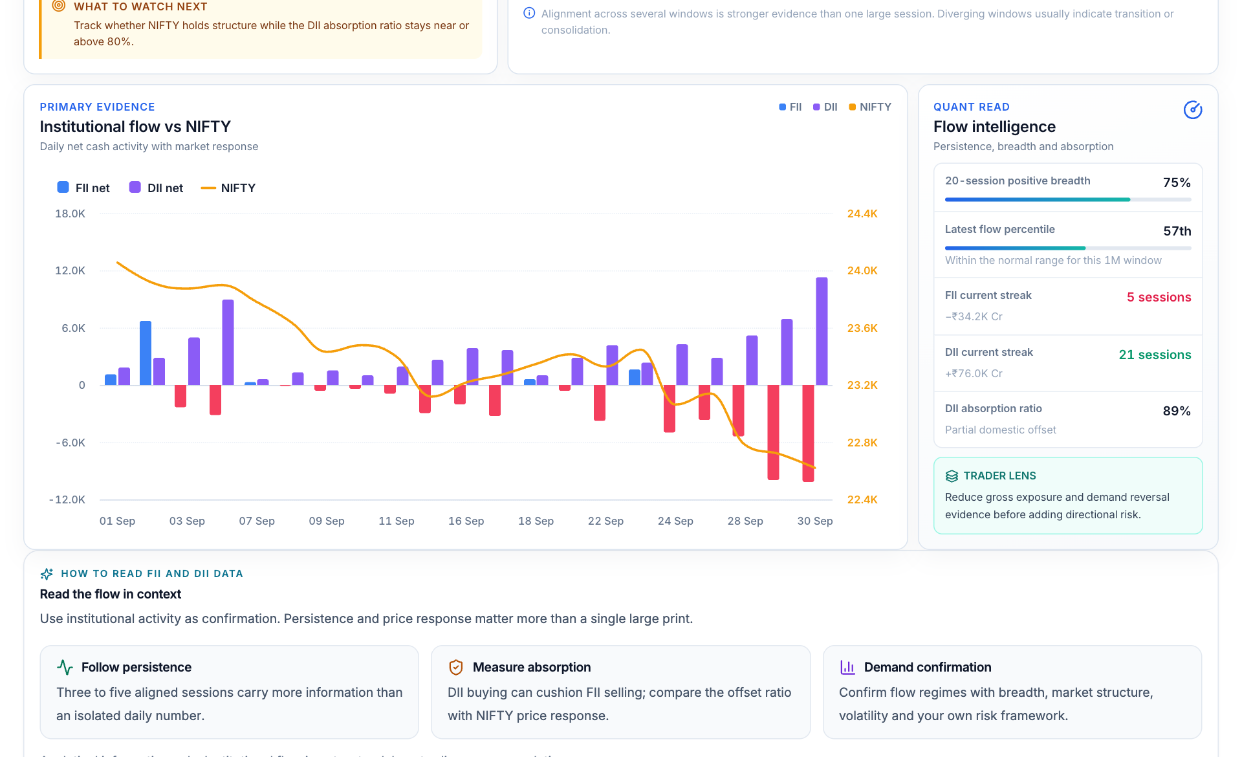Click the 'WHAT TO WATCH NEXT' heading
Viewport: 1242px width, 757px height.
point(140,6)
